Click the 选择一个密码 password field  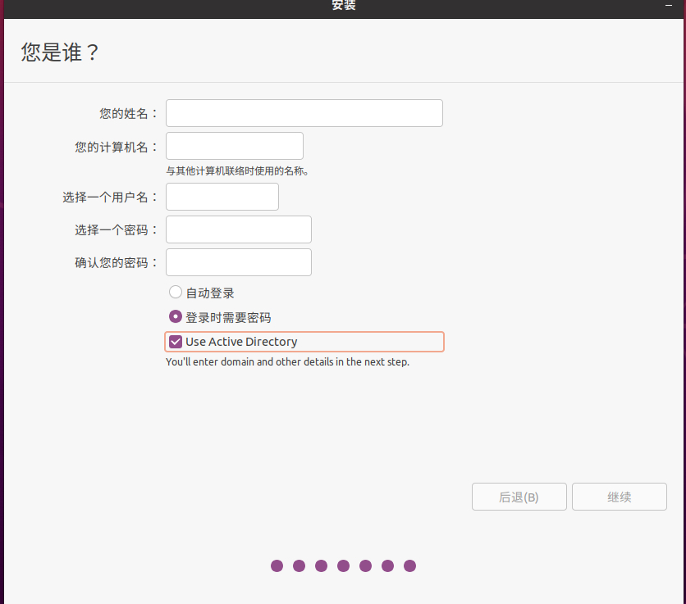[239, 229]
